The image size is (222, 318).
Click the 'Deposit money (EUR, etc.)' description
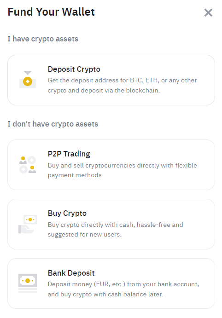pyautogui.click(x=123, y=289)
